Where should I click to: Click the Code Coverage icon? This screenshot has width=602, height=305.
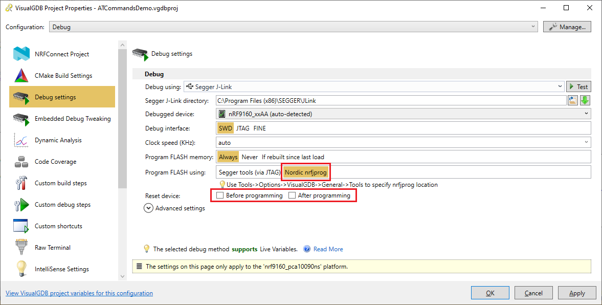(x=21, y=162)
